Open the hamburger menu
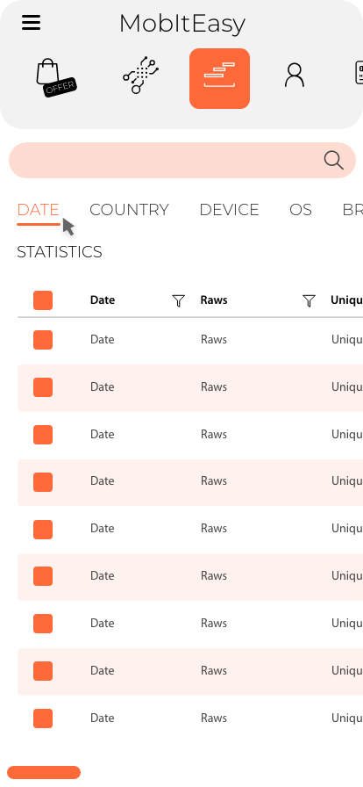 click(x=31, y=23)
